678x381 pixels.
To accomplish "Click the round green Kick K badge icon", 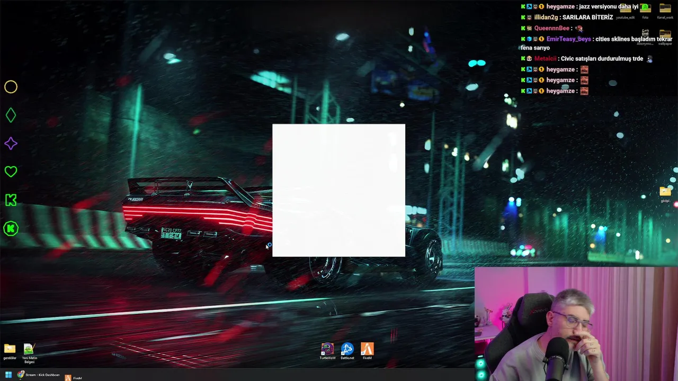I will click(11, 229).
